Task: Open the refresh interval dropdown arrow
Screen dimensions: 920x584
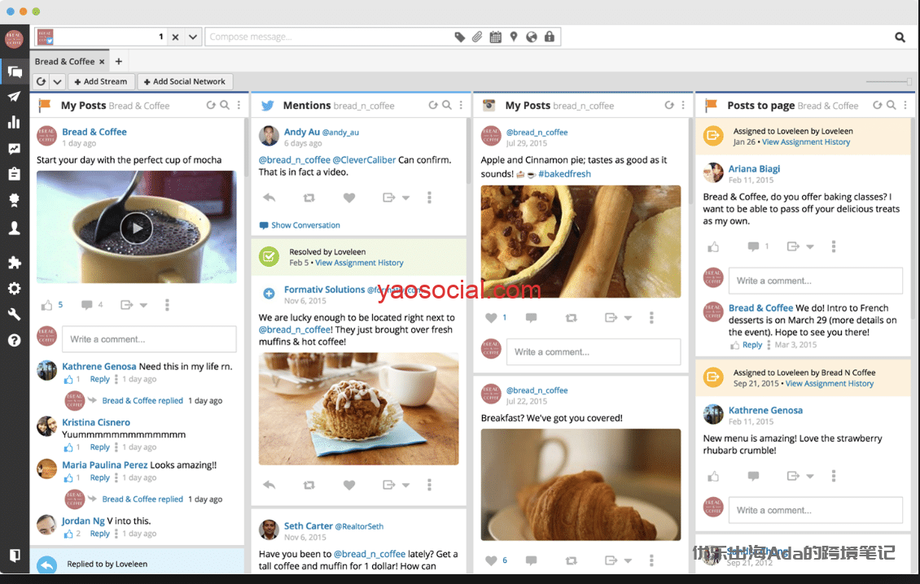Action: point(57,81)
